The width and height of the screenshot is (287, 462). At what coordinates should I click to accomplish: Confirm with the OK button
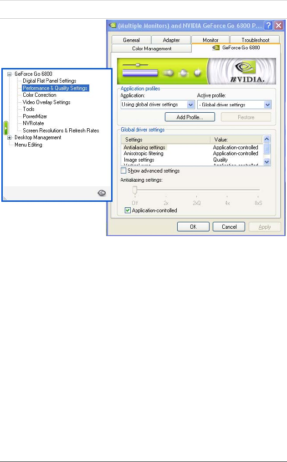pos(193,226)
